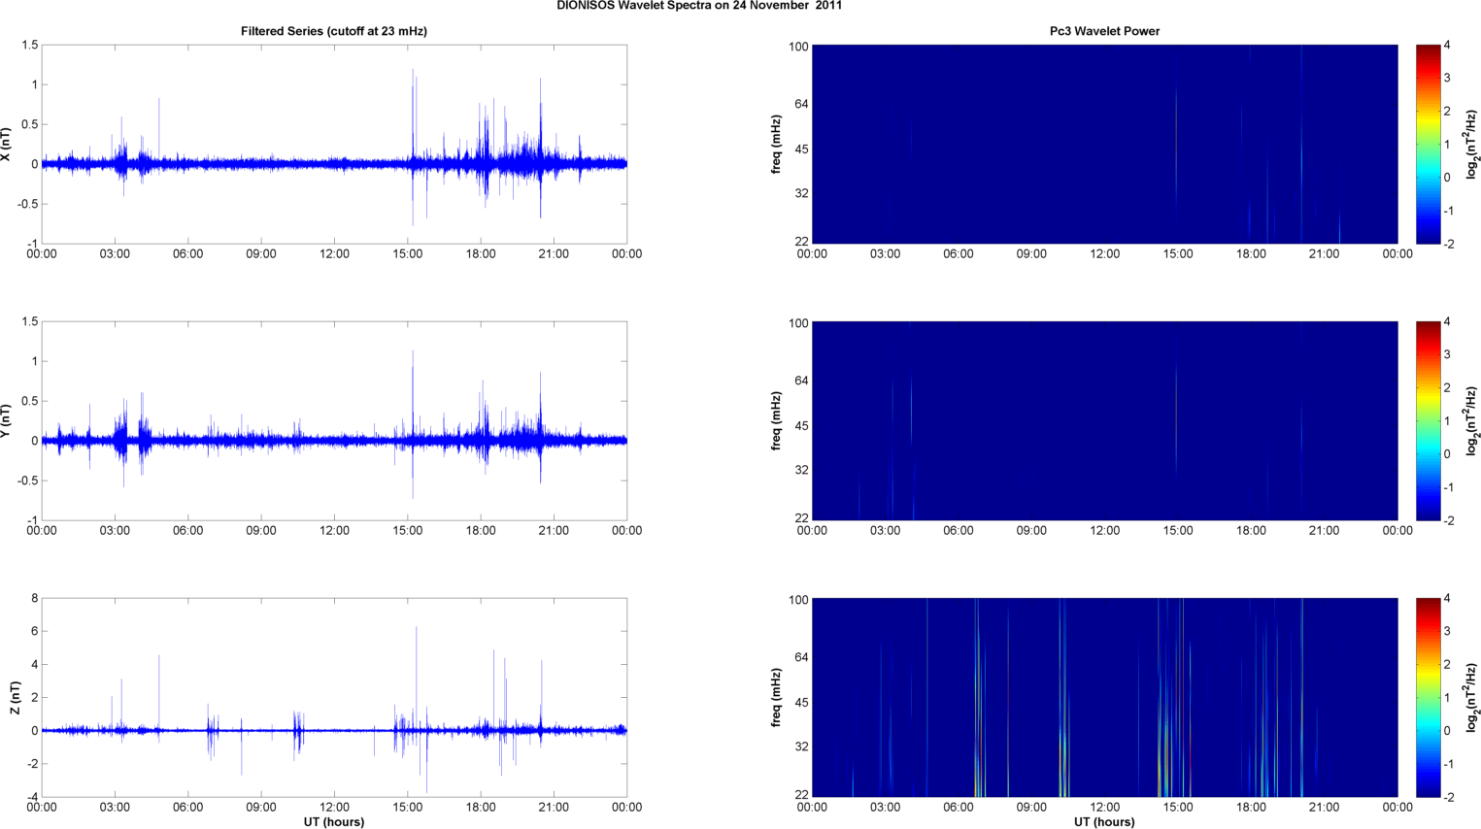Click the log2(nT²/Hz) label on middle colorbar
The image size is (1481, 829).
point(1471,421)
